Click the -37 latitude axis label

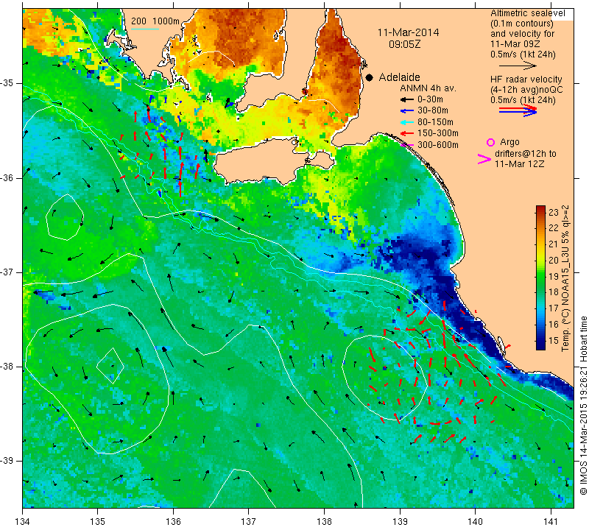tap(8, 272)
